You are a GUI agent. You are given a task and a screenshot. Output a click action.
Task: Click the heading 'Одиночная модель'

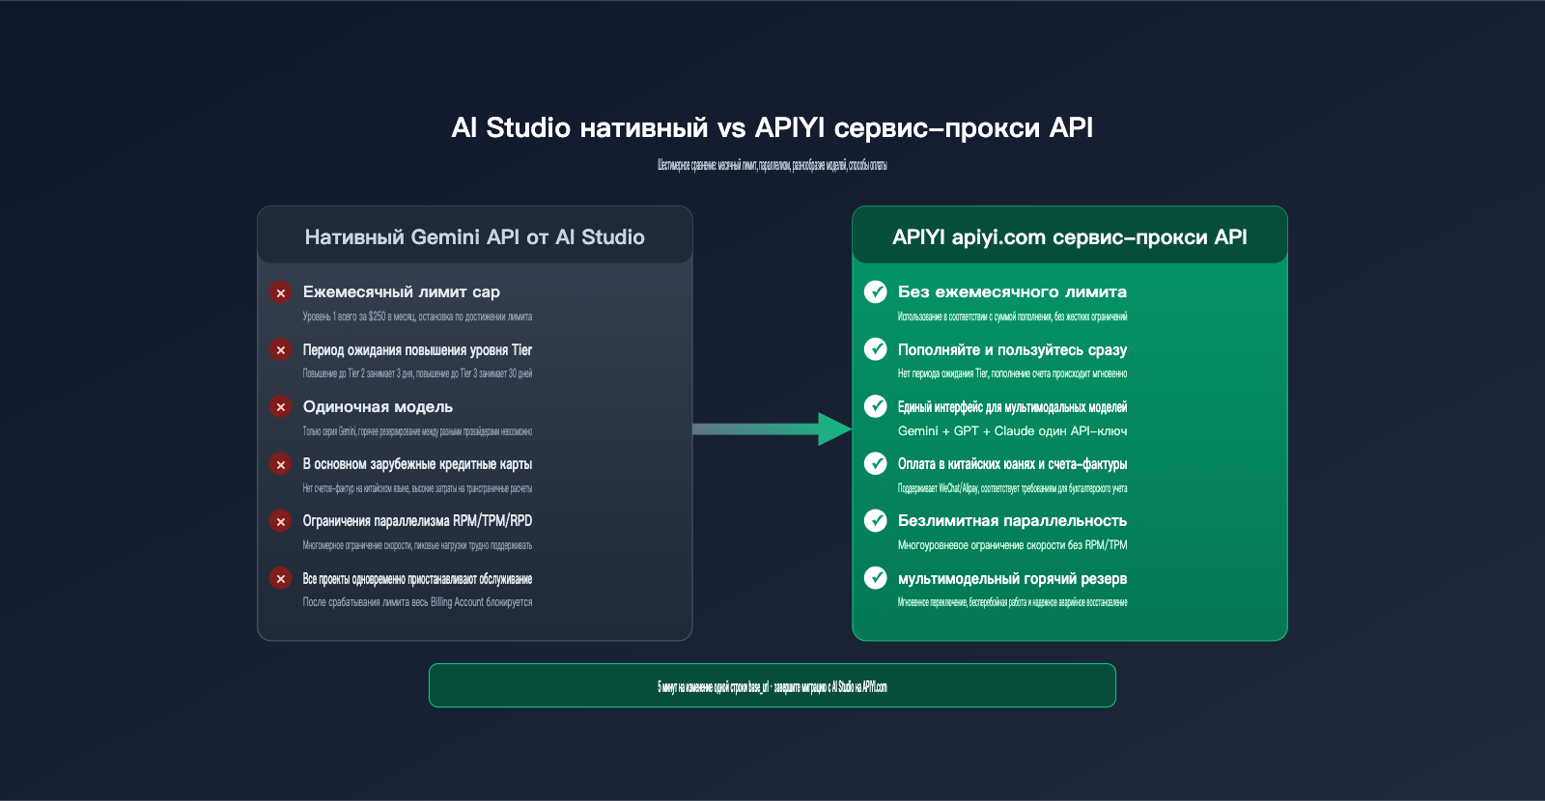tap(378, 406)
